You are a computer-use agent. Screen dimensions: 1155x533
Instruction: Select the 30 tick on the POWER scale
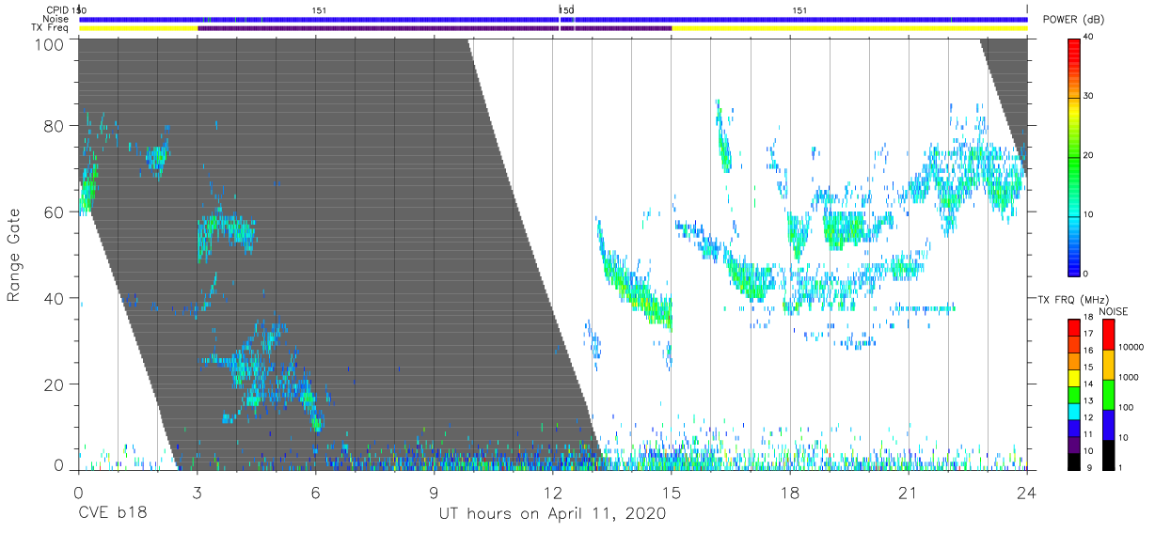click(1089, 97)
